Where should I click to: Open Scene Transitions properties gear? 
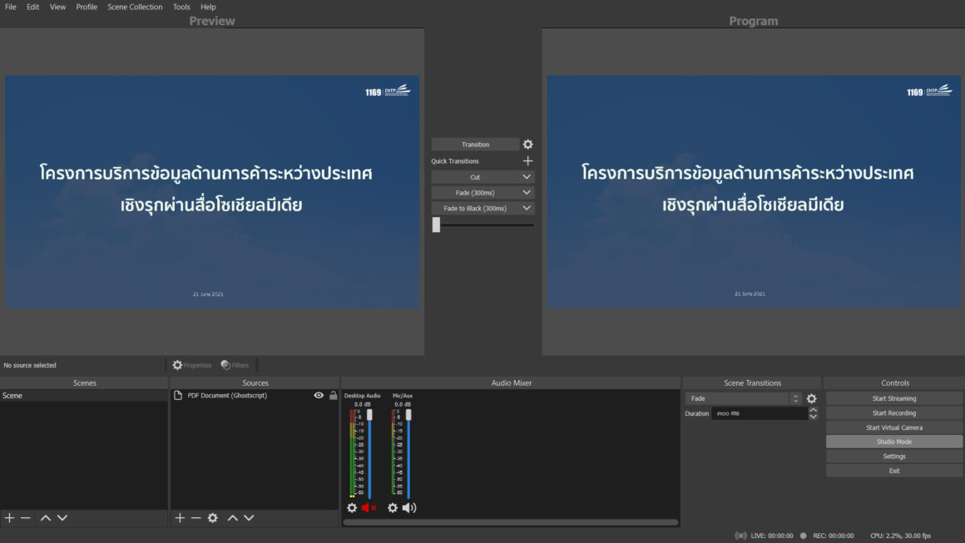click(x=811, y=398)
